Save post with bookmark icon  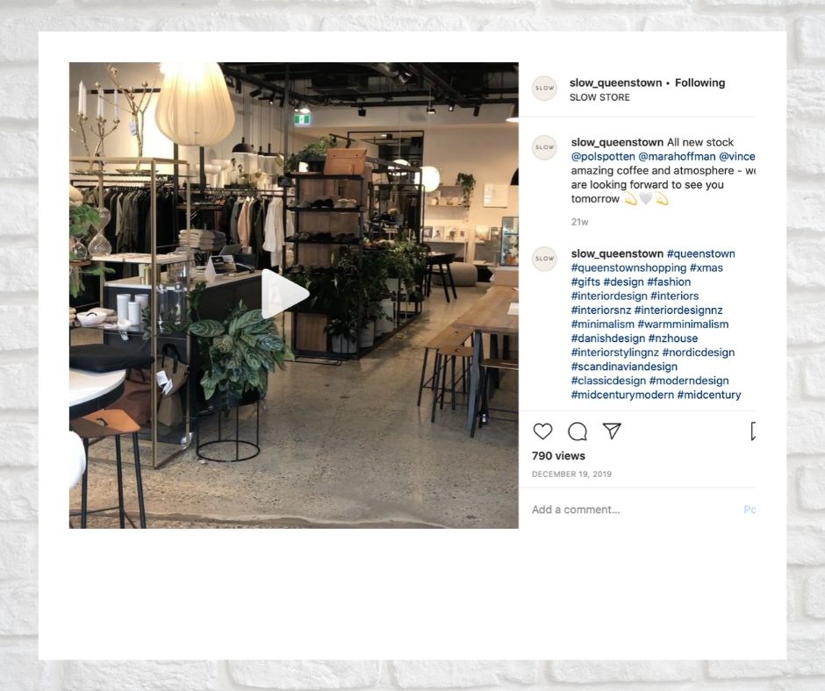coord(753,431)
